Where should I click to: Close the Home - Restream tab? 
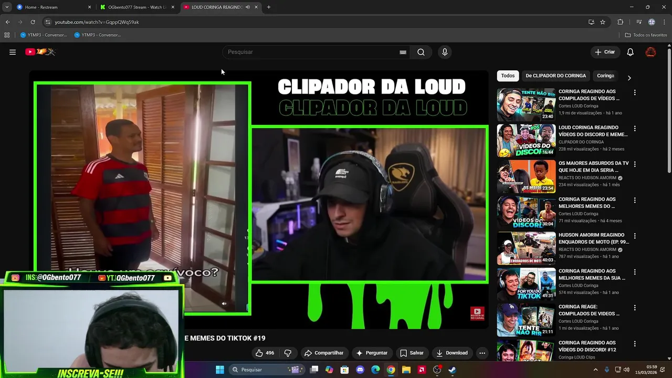89,7
